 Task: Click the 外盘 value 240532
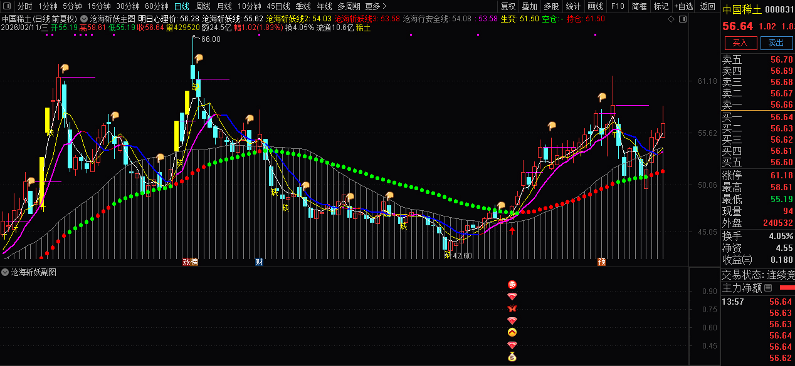(778, 223)
